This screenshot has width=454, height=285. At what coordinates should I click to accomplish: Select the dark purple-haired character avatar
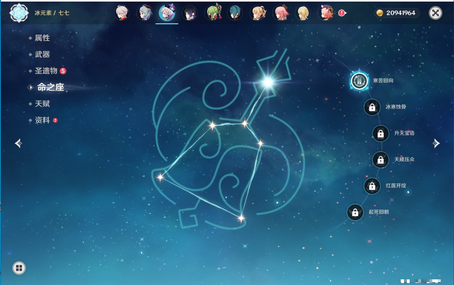coord(190,13)
